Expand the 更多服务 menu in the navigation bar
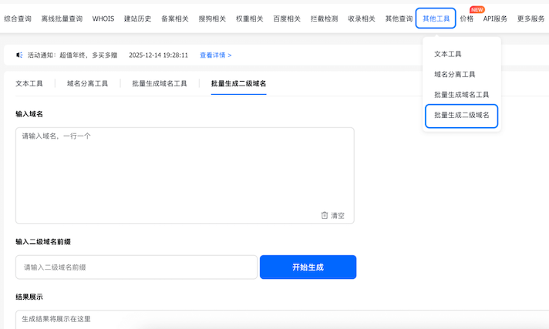Screen dimensions: 549x329 click(x=530, y=18)
